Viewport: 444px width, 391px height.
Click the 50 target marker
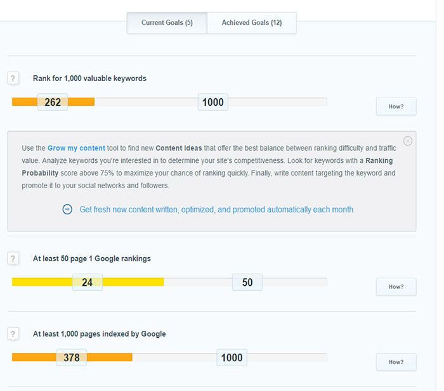(247, 283)
